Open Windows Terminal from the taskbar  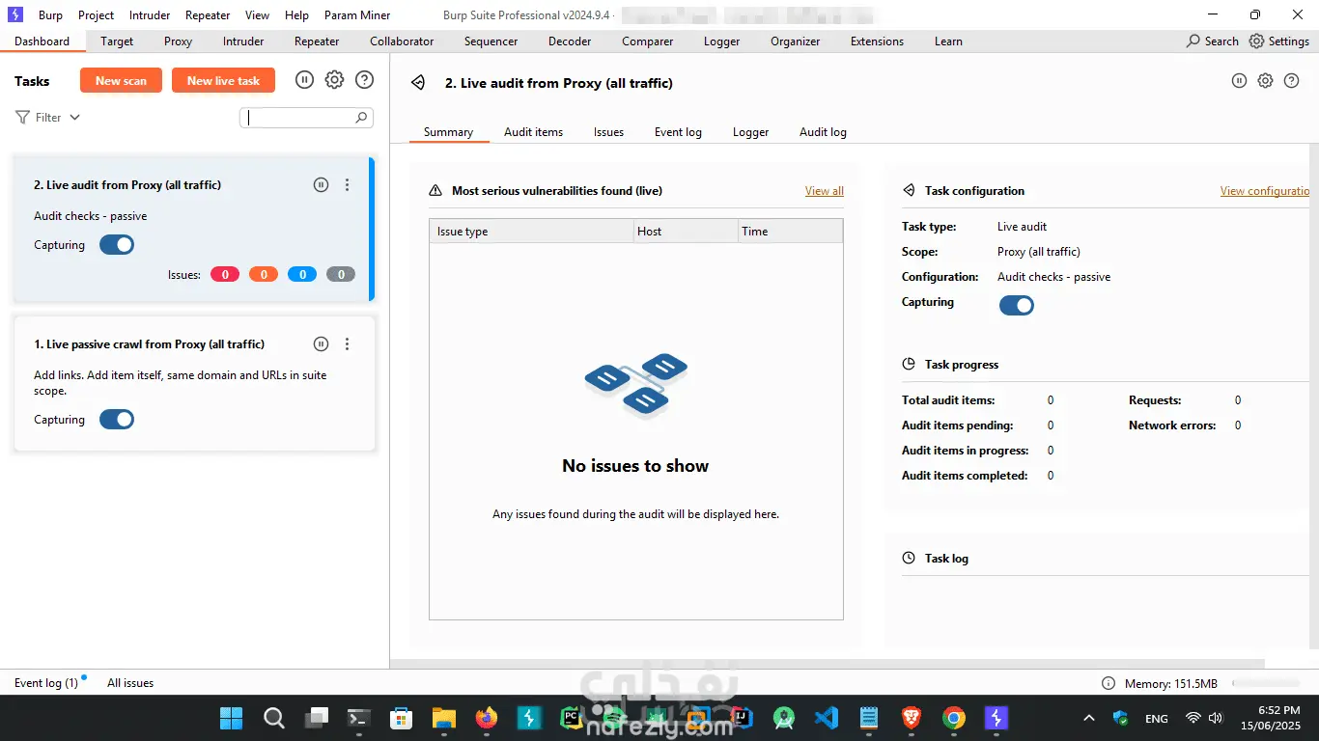tap(358, 718)
